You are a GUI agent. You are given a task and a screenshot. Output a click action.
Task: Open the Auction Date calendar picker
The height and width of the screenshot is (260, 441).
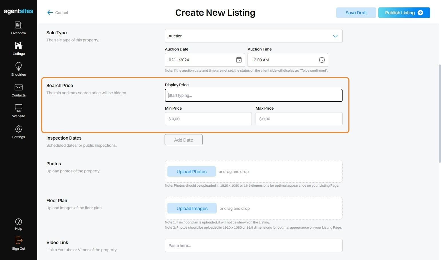(x=239, y=60)
